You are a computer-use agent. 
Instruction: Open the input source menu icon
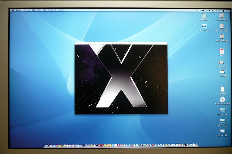(x=213, y=10)
